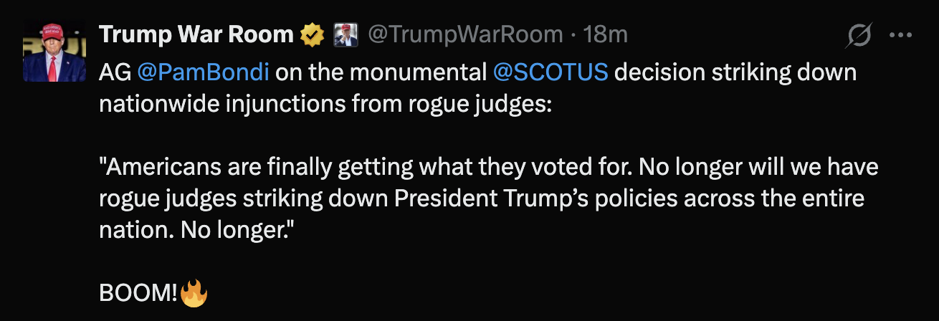This screenshot has width=939, height=321.
Task: Open the Trump War Room display name
Action: click(x=196, y=34)
